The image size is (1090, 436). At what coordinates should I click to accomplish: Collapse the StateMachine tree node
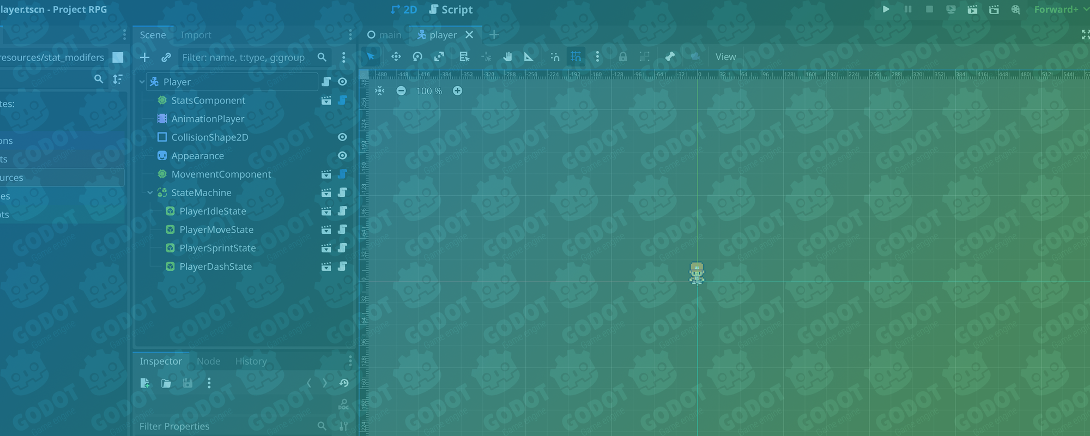point(150,193)
